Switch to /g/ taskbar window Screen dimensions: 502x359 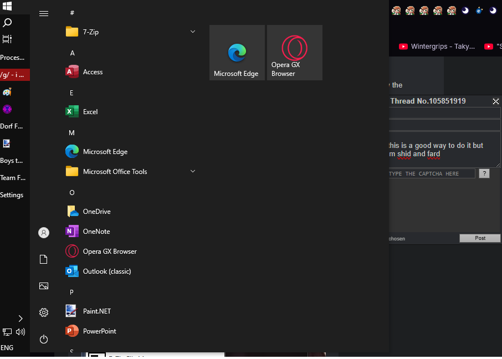coord(15,75)
